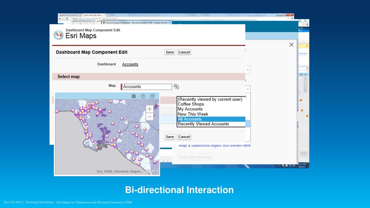Expand the lower dropdown arrow above the list

(248, 89)
